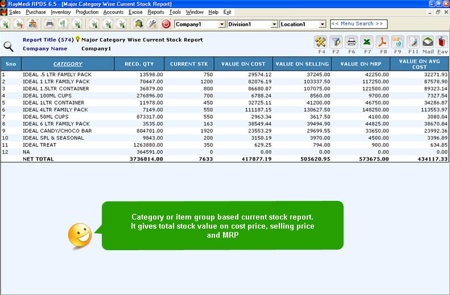Click the Menu Search input box
The height and width of the screenshot is (295, 450).
click(358, 24)
